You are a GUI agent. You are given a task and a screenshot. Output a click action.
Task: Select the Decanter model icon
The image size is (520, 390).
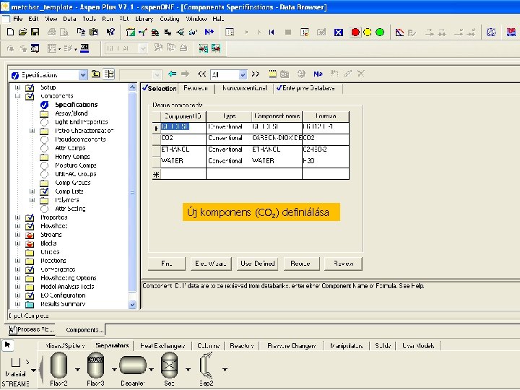[x=133, y=366]
